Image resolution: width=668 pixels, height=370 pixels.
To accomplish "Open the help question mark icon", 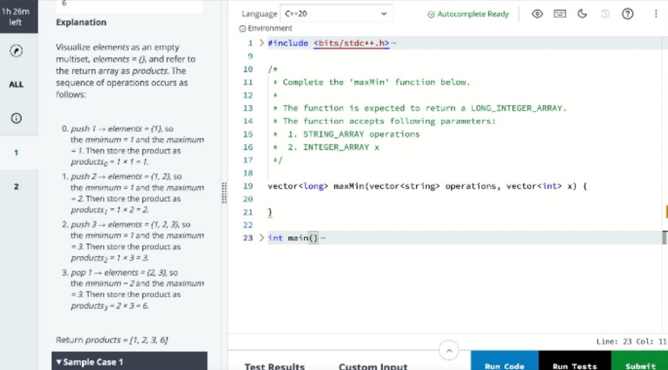I will [x=627, y=13].
